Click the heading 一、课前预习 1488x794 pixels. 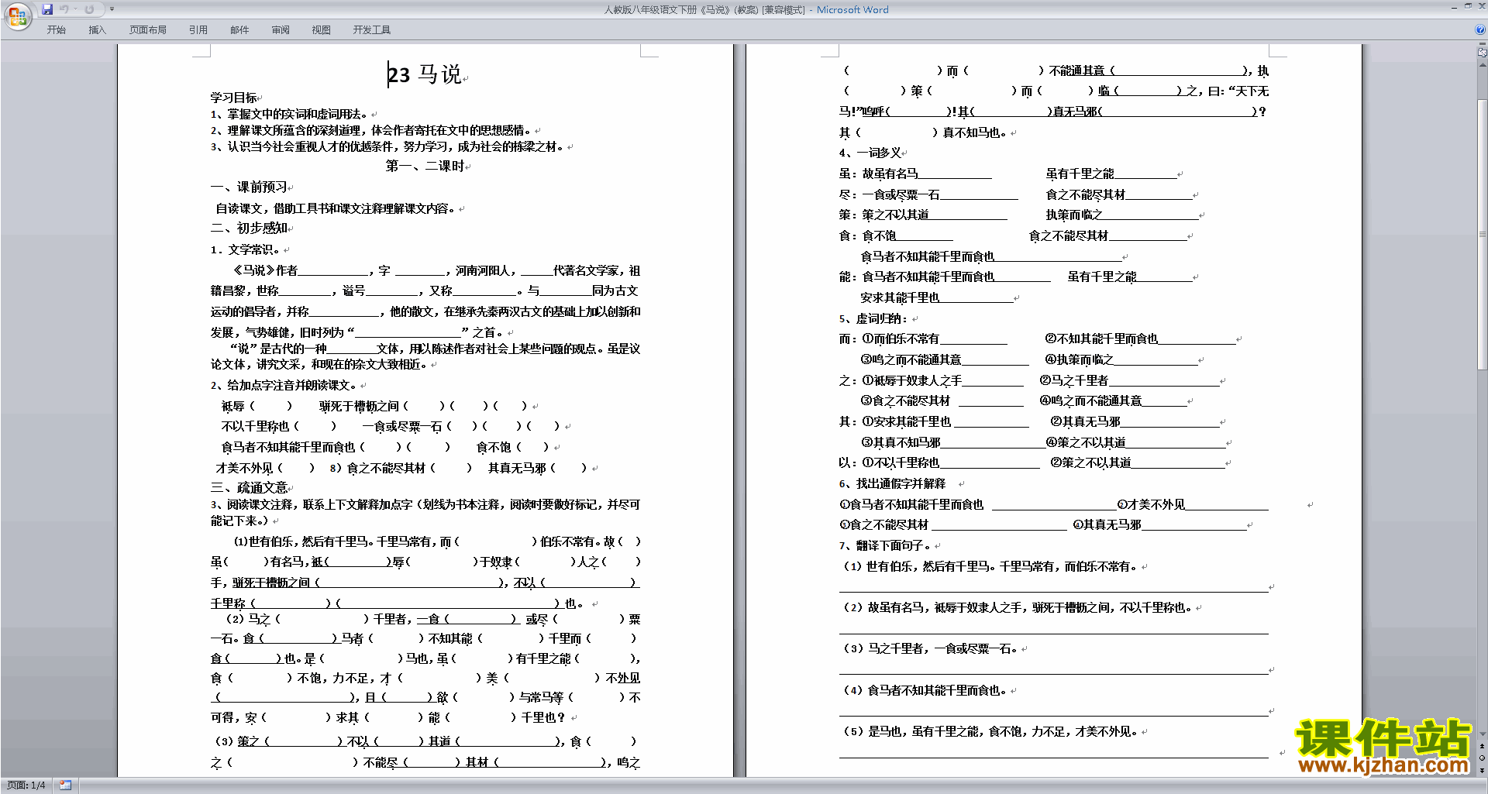pyautogui.click(x=249, y=187)
